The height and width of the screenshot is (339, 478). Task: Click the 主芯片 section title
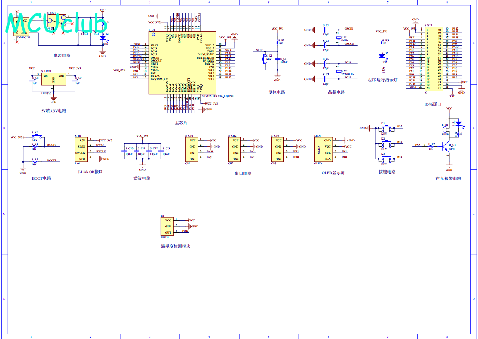point(181,123)
